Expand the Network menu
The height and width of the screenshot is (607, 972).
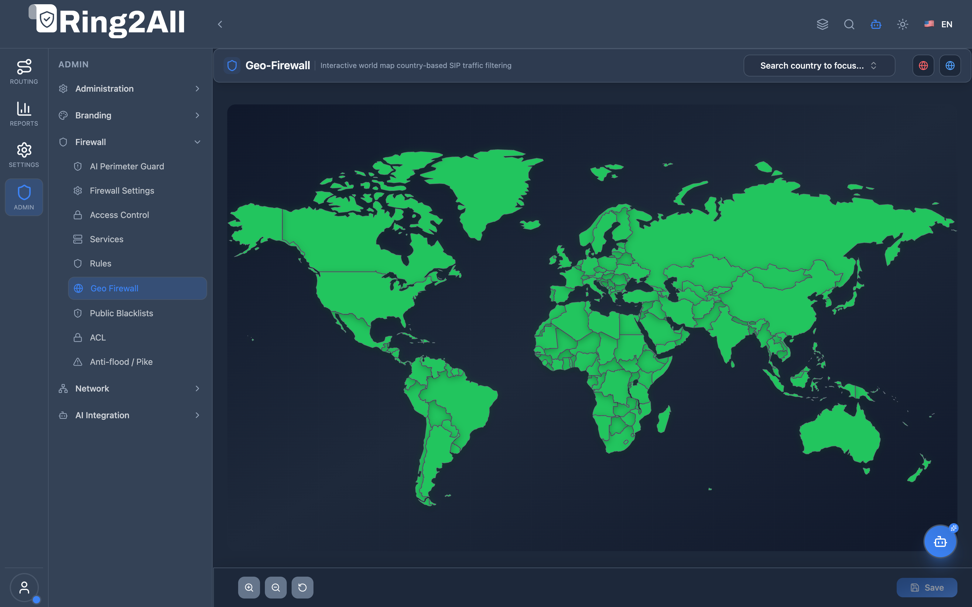(x=129, y=388)
